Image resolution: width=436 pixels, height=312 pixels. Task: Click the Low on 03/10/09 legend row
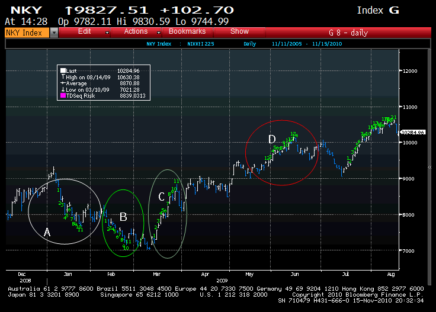point(100,90)
